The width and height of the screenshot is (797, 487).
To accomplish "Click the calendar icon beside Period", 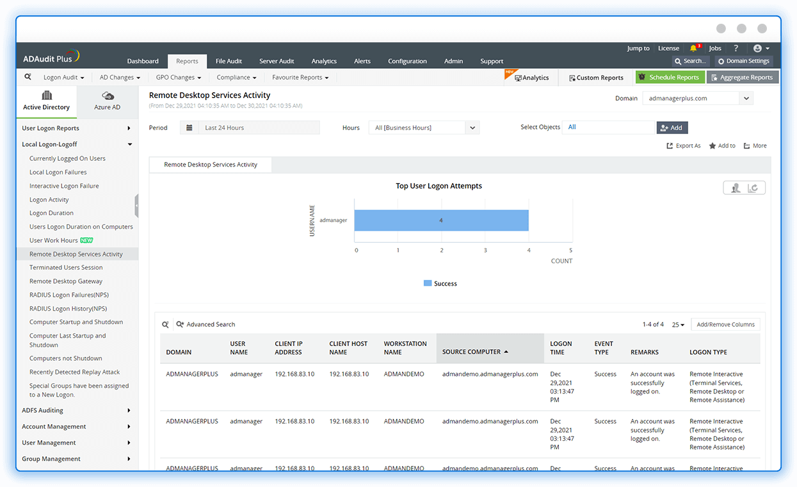I will (189, 128).
